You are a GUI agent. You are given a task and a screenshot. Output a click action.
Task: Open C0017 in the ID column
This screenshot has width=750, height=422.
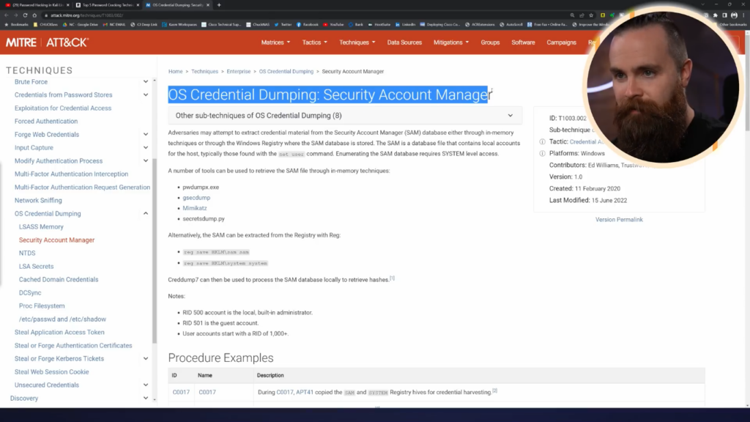[181, 392]
